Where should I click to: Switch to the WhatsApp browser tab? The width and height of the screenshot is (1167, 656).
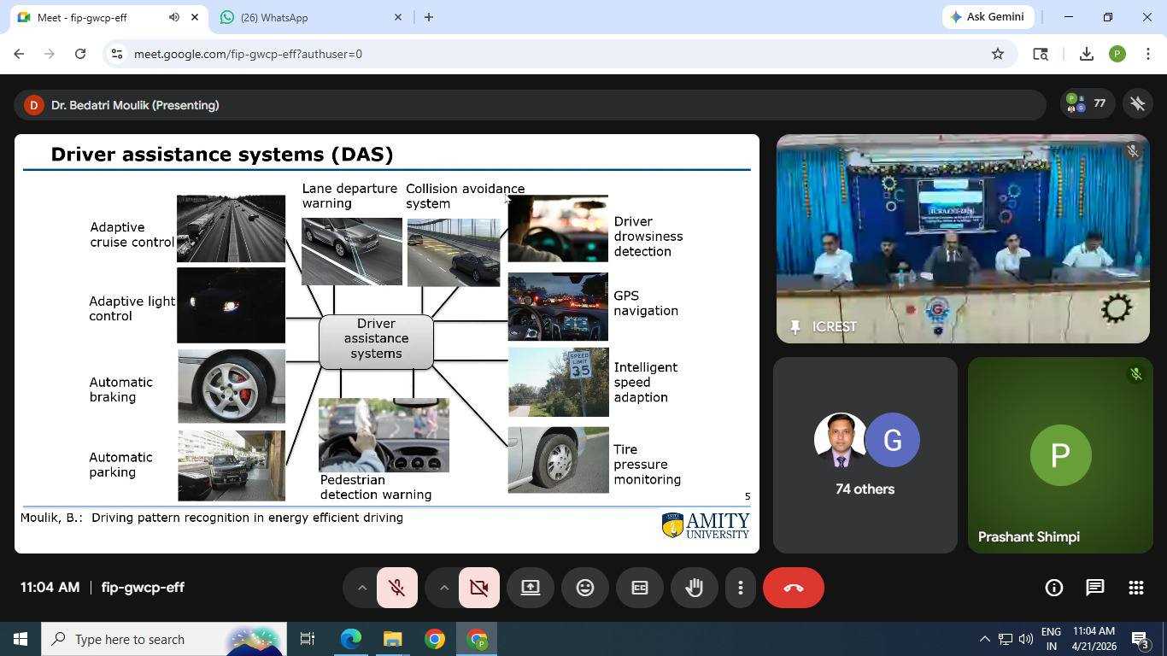[x=303, y=17]
